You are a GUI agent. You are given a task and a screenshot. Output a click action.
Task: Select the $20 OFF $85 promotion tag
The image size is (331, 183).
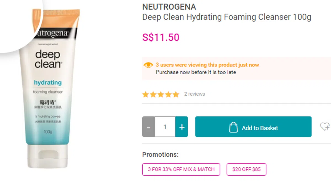pos(246,169)
